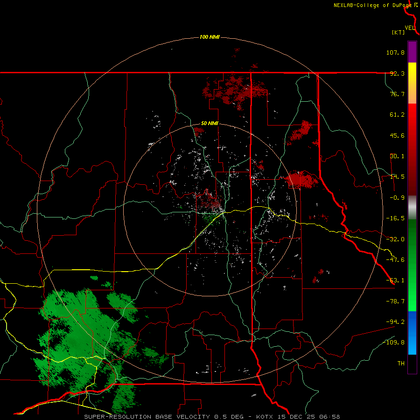
Task: Click the purple segment of the color bar
Action: tap(412, 52)
